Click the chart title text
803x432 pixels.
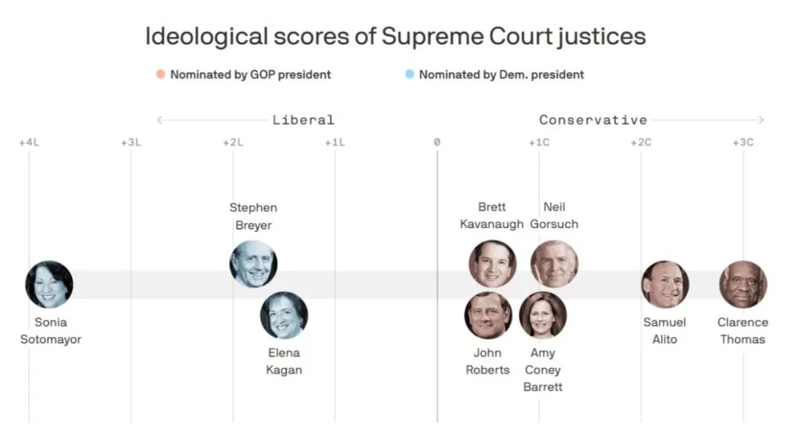[395, 36]
